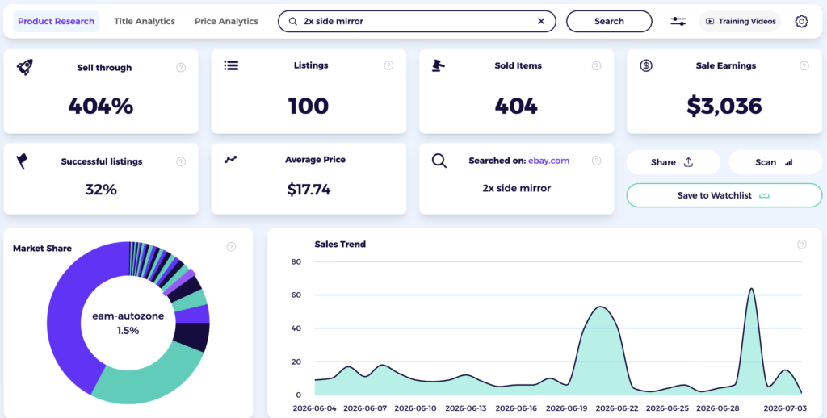
Task: Click the magnifier icon in search bar
Action: point(292,22)
